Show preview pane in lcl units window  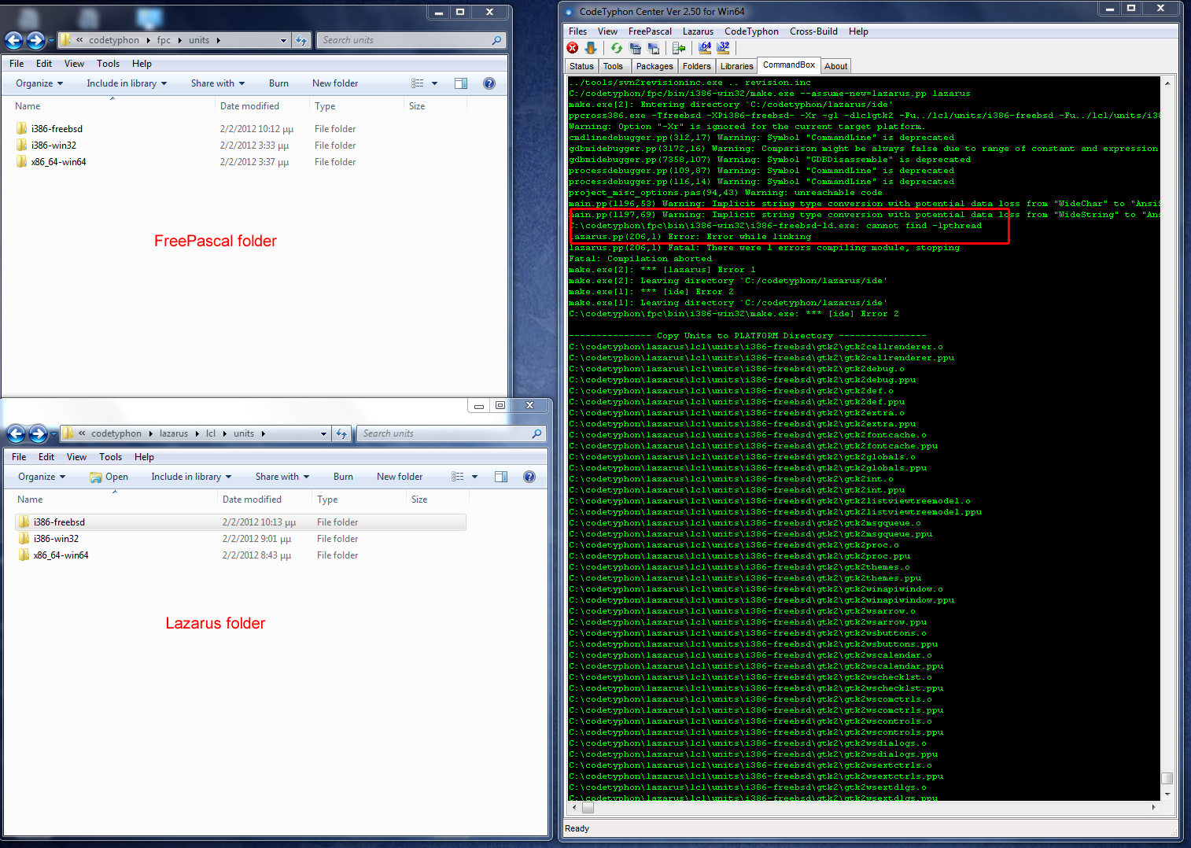501,477
